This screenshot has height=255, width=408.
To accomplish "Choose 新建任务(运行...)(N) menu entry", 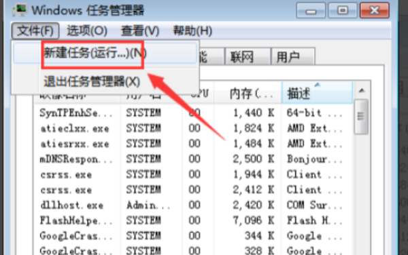I will pyautogui.click(x=105, y=53).
